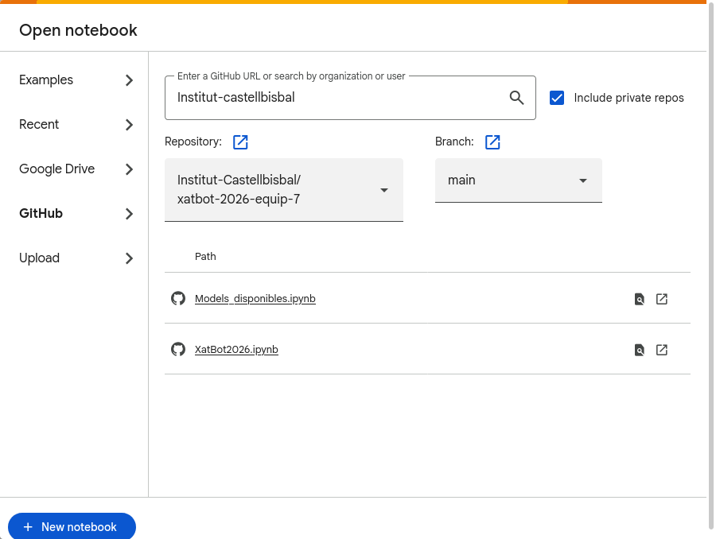Open branch on GitHub via external link icon
Screen dimensions: 716x539
(x=492, y=142)
